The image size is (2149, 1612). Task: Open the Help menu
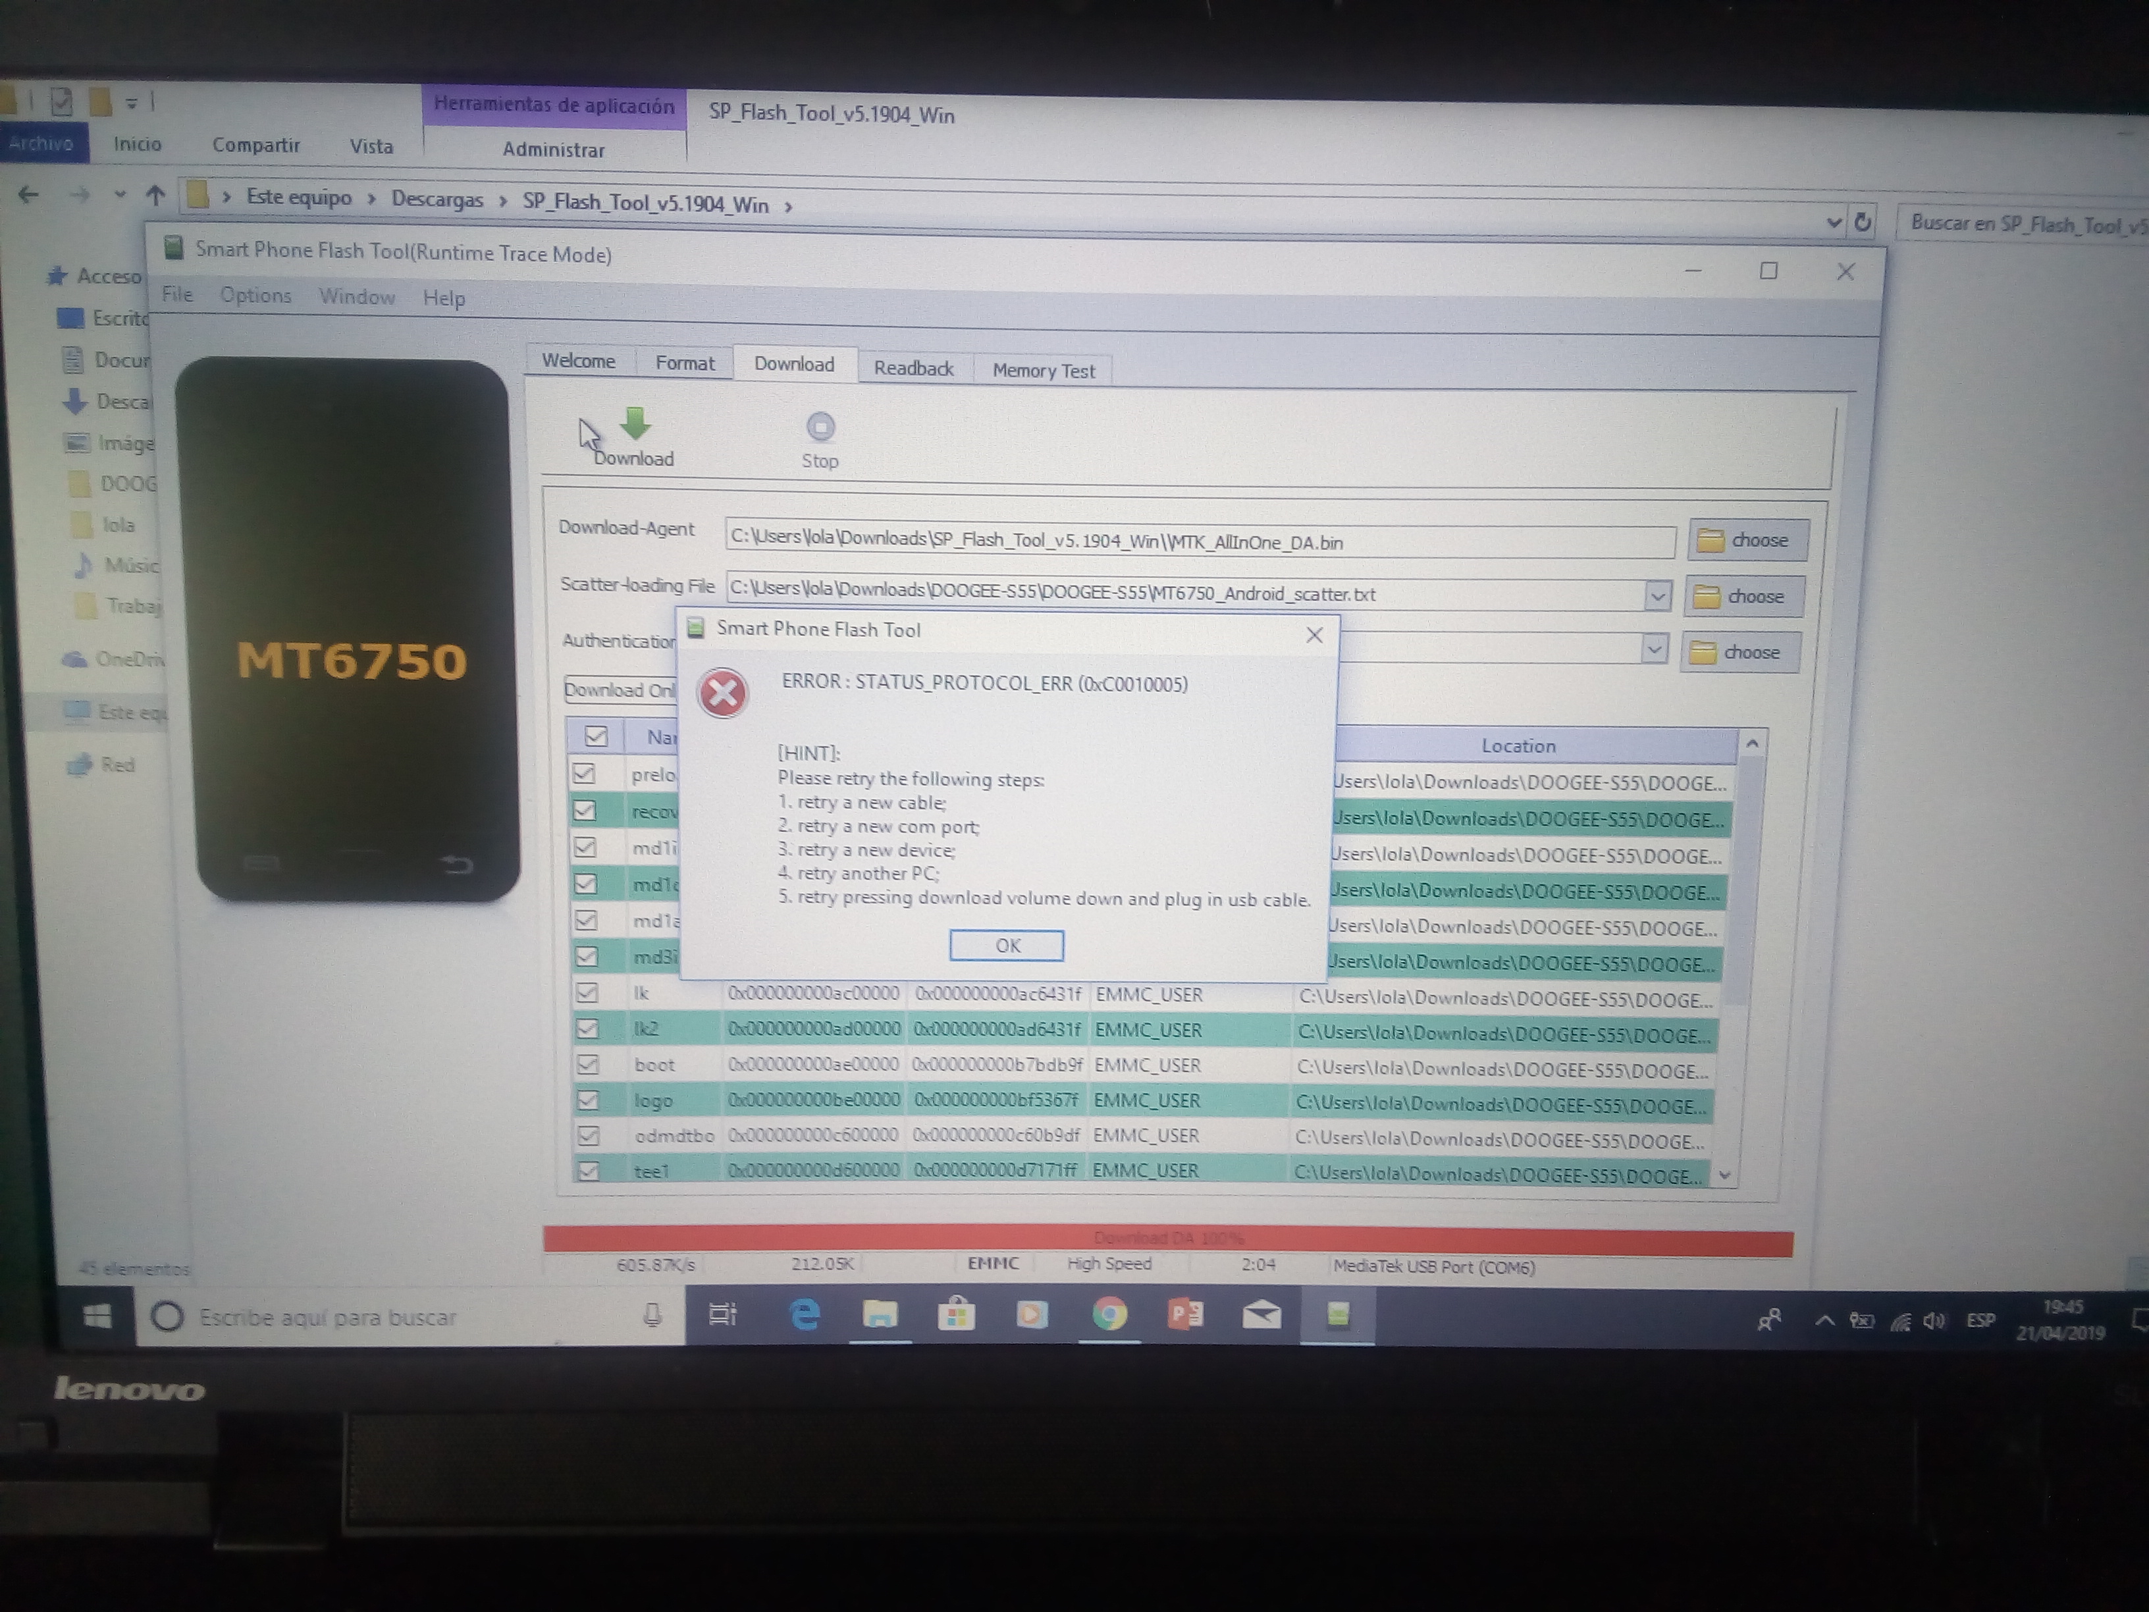444,298
